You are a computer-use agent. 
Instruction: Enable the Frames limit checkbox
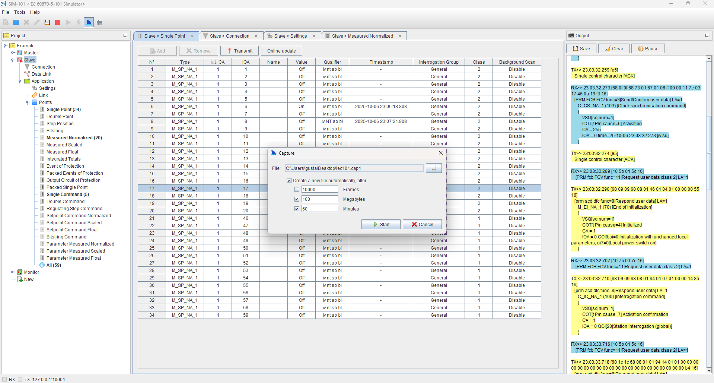[x=297, y=190]
